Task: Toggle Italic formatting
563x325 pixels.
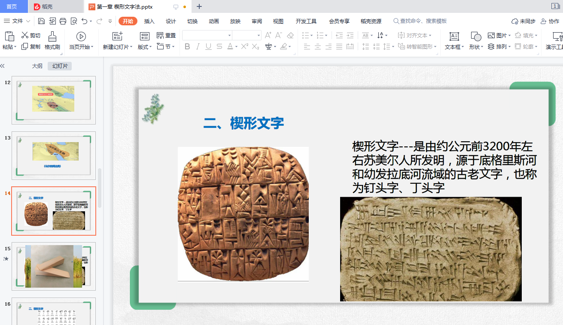Action: point(198,47)
